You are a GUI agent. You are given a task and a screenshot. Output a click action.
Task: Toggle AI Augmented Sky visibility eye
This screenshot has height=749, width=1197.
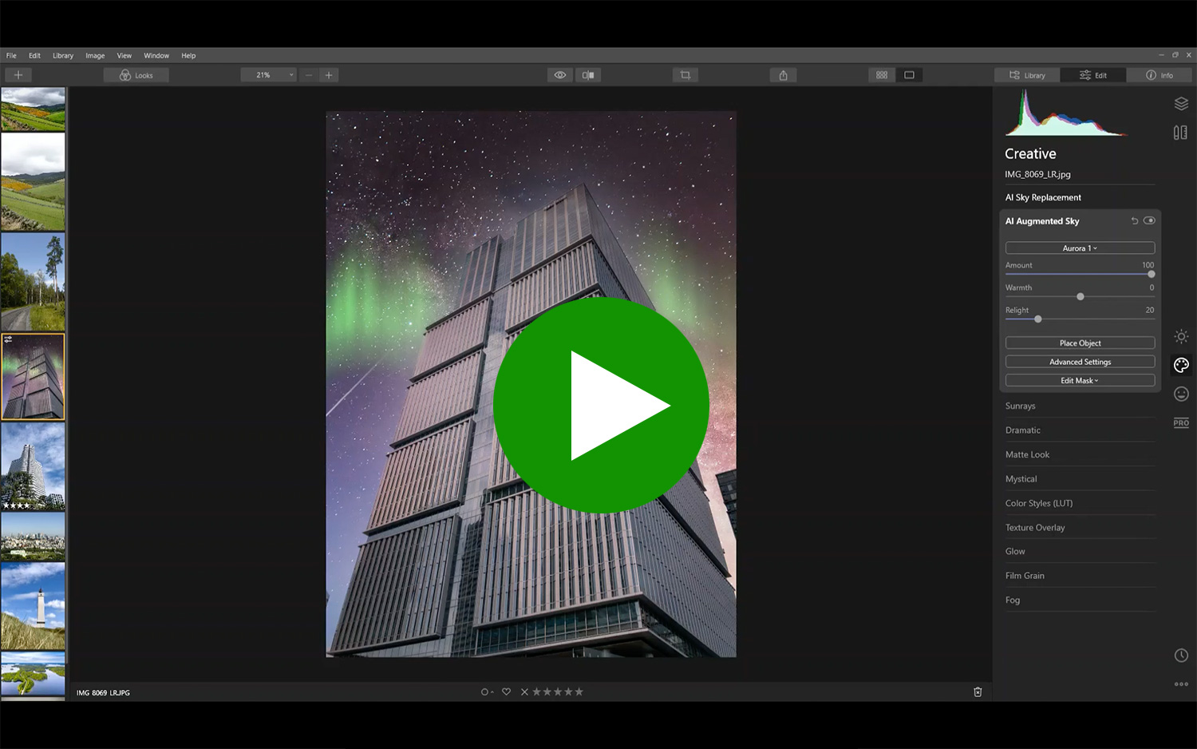[1149, 221]
